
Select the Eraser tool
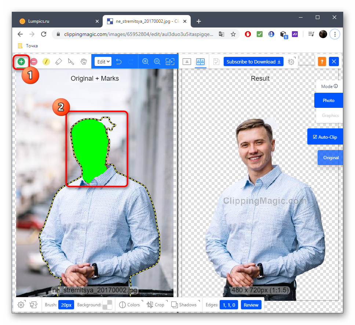pyautogui.click(x=58, y=62)
